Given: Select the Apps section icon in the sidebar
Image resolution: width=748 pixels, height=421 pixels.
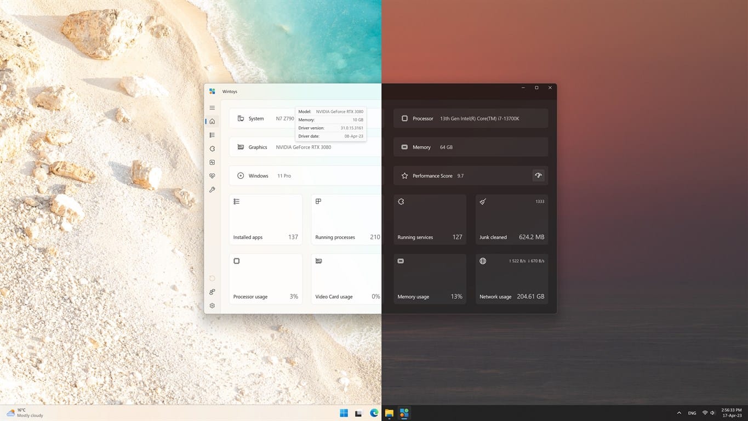Looking at the screenshot, I should (x=212, y=135).
